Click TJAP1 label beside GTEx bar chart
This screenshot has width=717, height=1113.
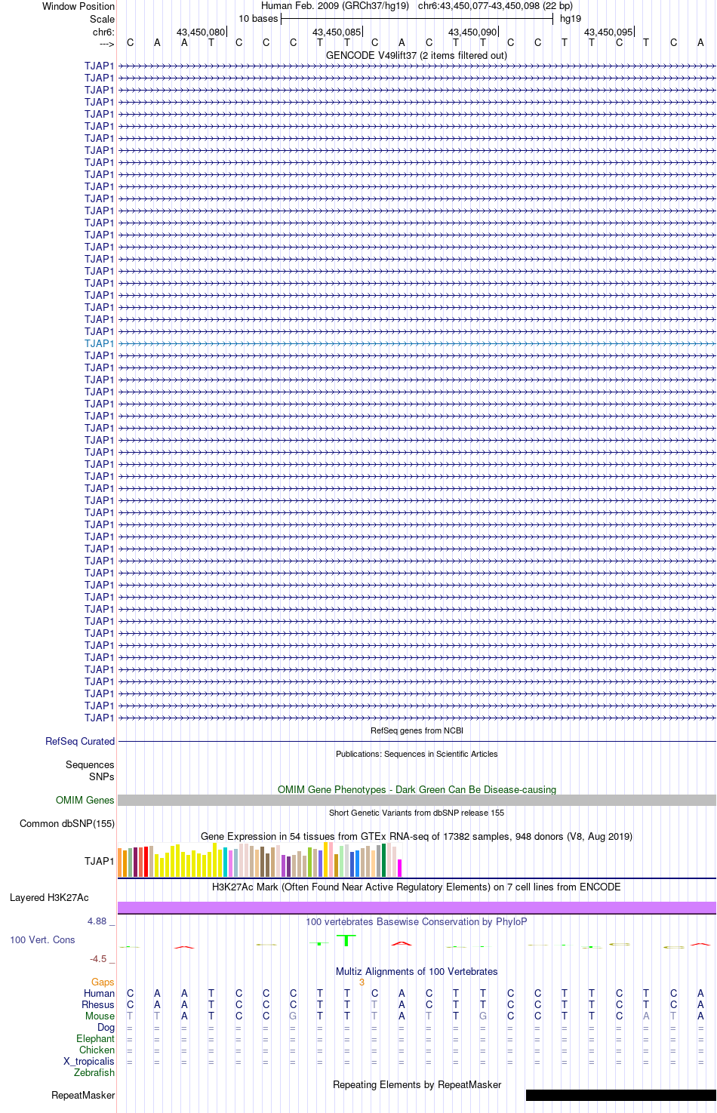coord(100,861)
